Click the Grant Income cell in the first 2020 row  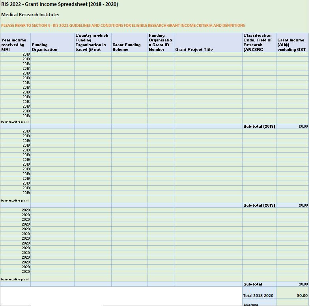pyautogui.click(x=292, y=210)
